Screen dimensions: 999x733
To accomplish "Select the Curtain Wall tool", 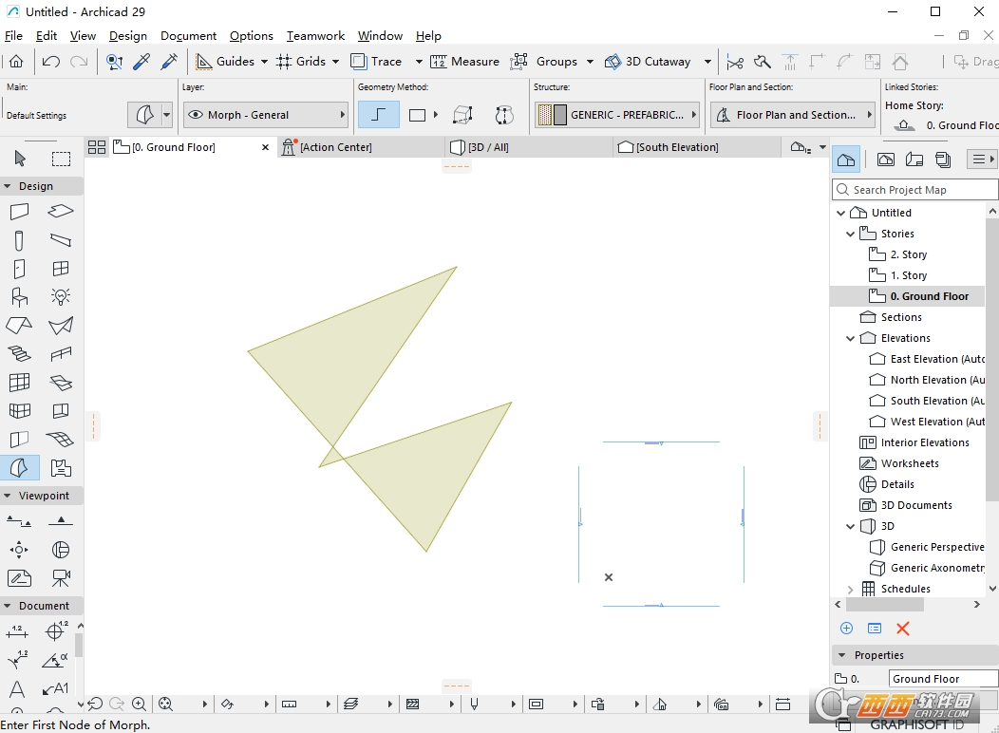I will [19, 382].
